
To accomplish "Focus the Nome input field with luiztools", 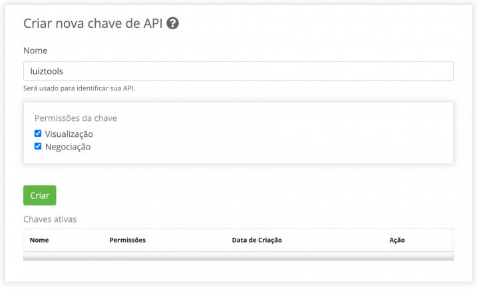I will [x=238, y=71].
